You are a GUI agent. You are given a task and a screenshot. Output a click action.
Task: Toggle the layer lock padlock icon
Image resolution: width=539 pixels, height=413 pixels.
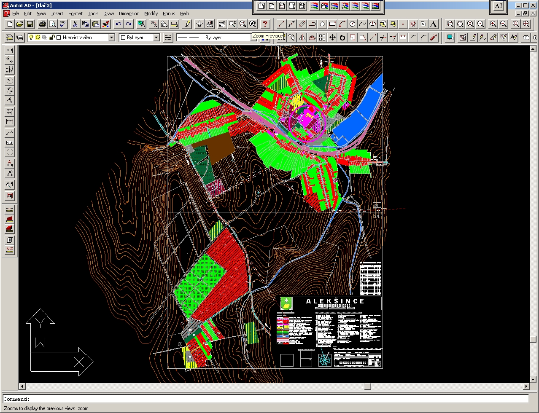pos(52,38)
